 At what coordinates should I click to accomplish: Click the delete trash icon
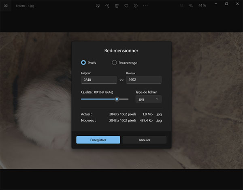click(117, 6)
